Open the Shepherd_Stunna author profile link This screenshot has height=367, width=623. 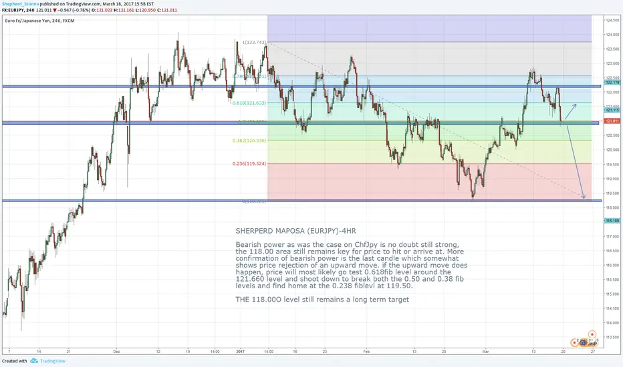tap(20, 4)
